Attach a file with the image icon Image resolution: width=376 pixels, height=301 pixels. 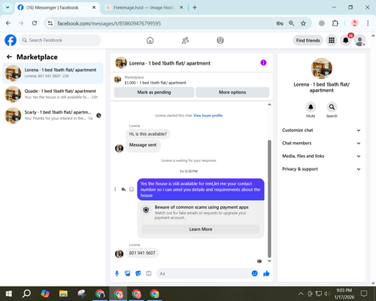[x=127, y=273]
